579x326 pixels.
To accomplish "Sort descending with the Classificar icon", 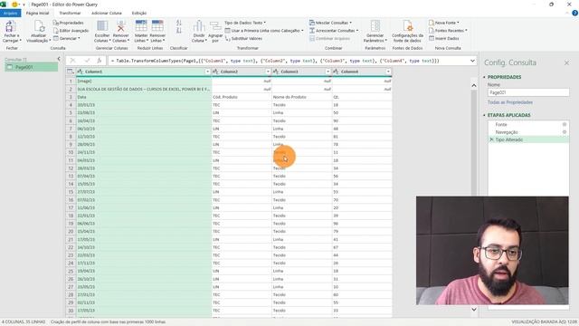I will pos(179,31).
